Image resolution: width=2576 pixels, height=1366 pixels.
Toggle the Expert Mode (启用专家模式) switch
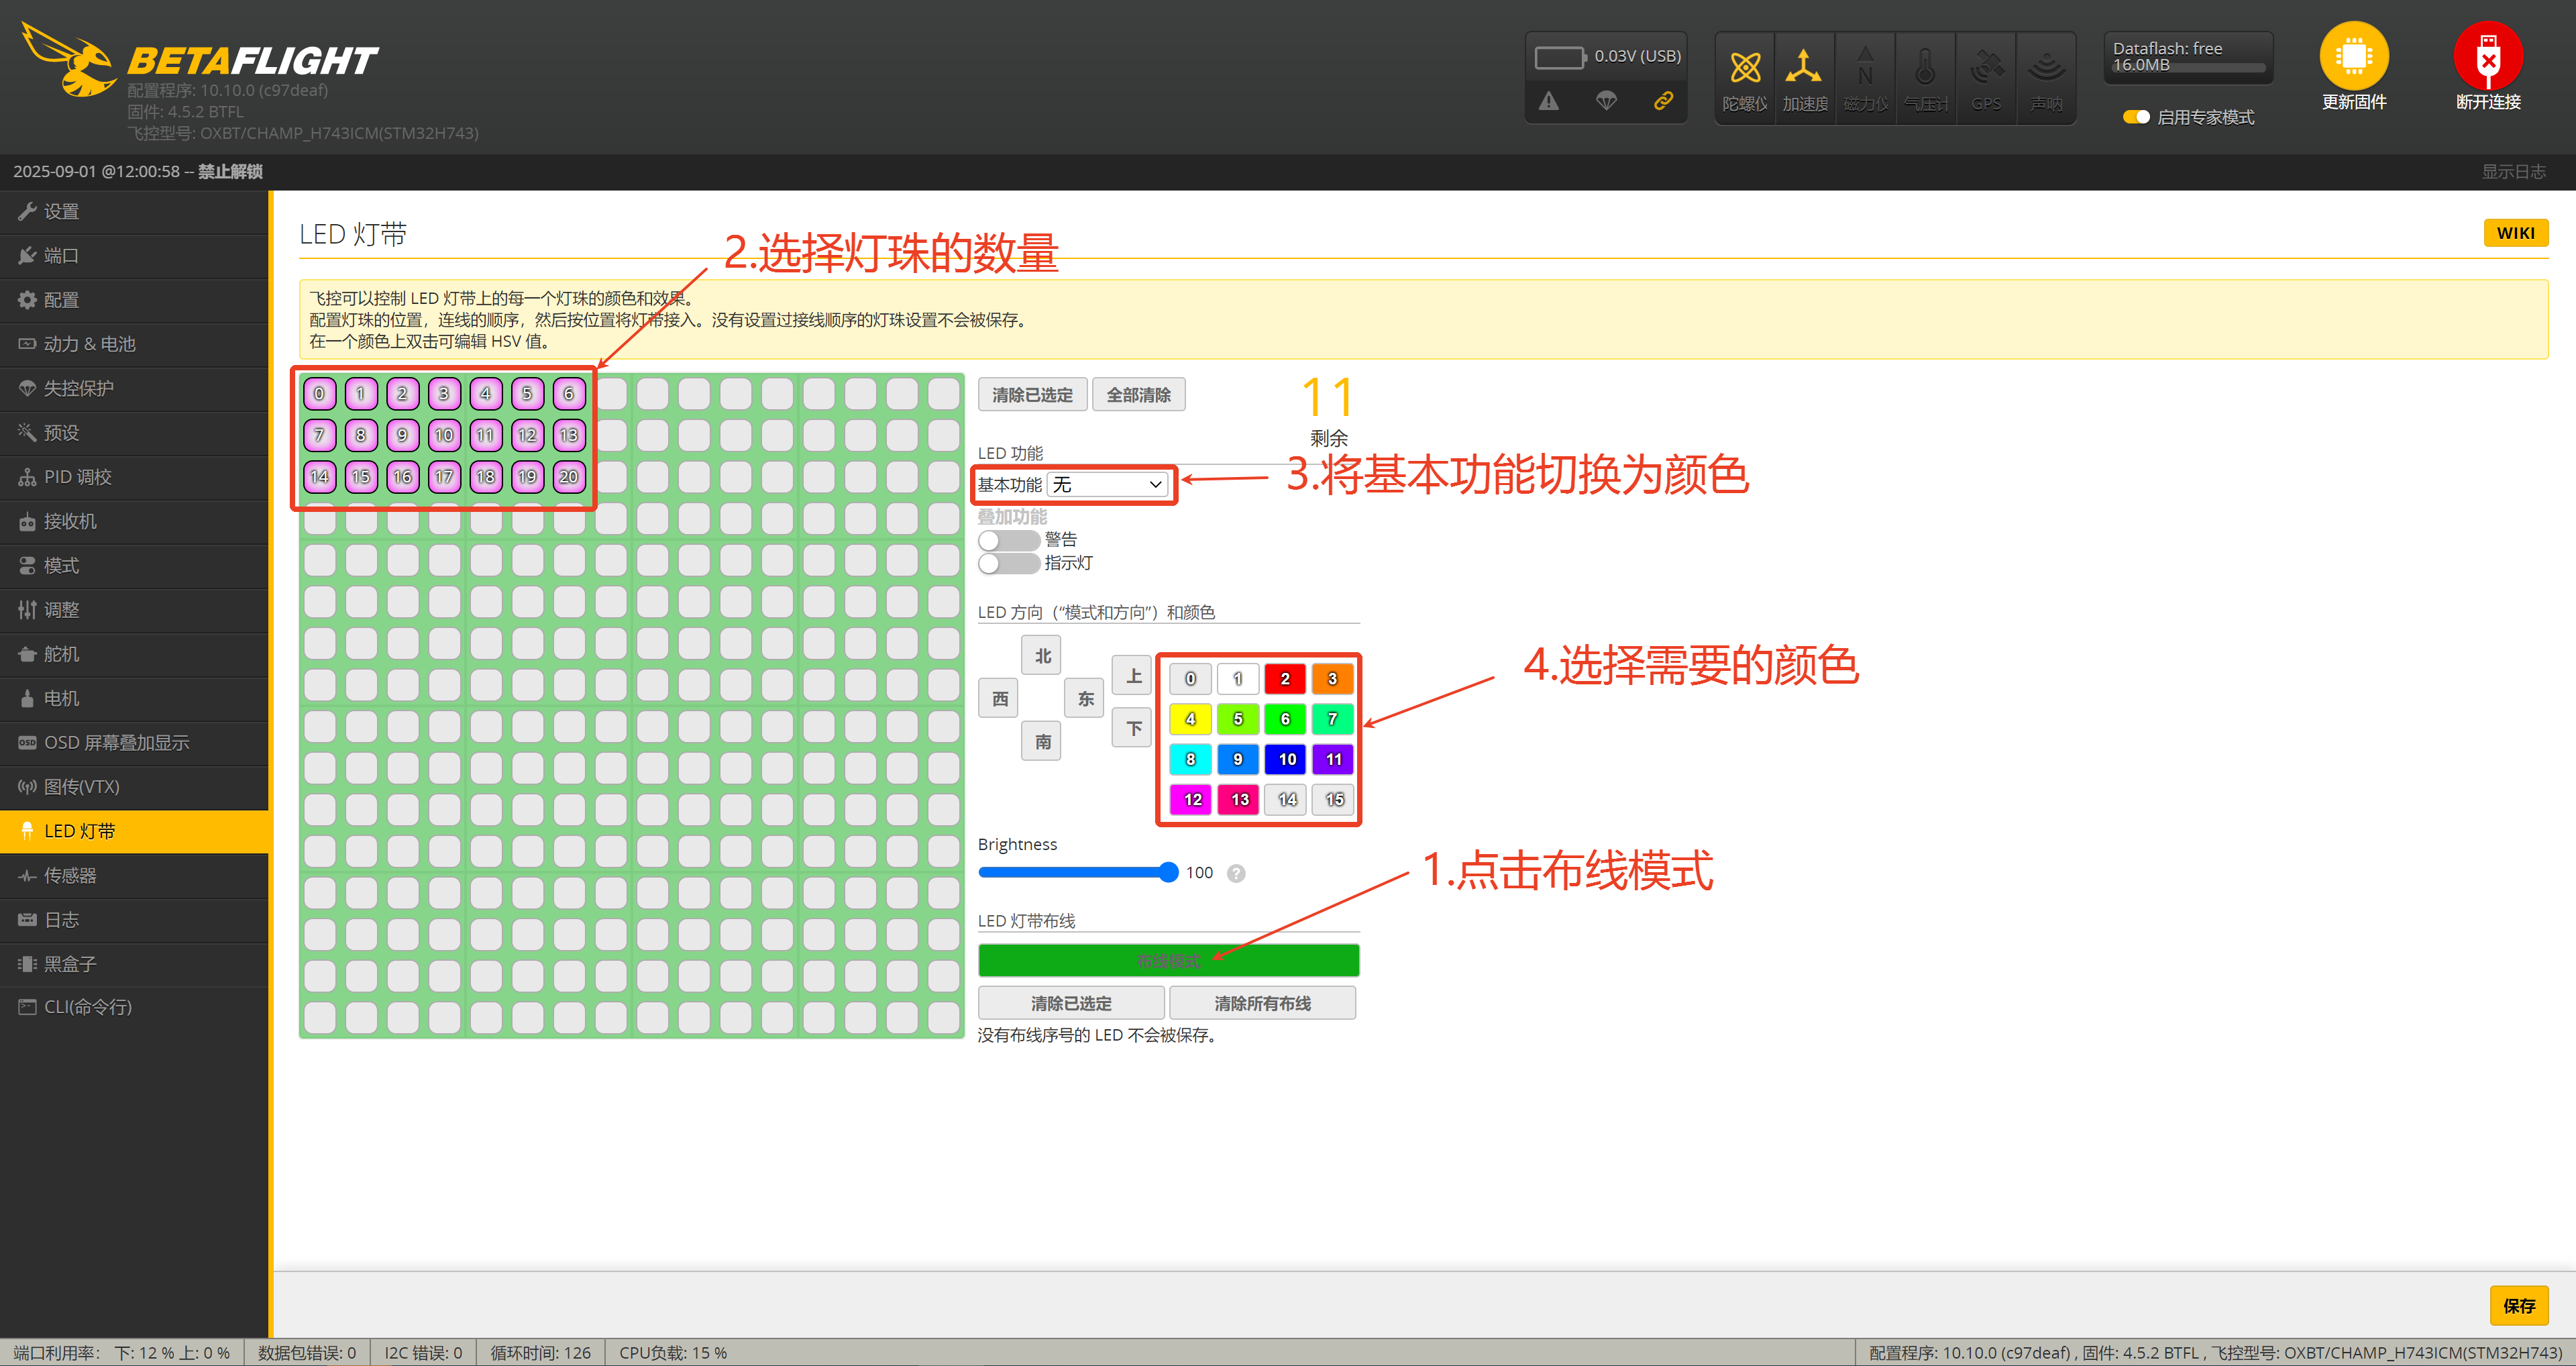point(2135,117)
